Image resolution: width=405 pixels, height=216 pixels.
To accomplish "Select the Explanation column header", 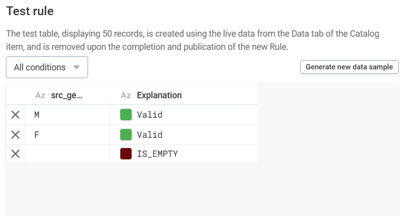I will pos(159,95).
